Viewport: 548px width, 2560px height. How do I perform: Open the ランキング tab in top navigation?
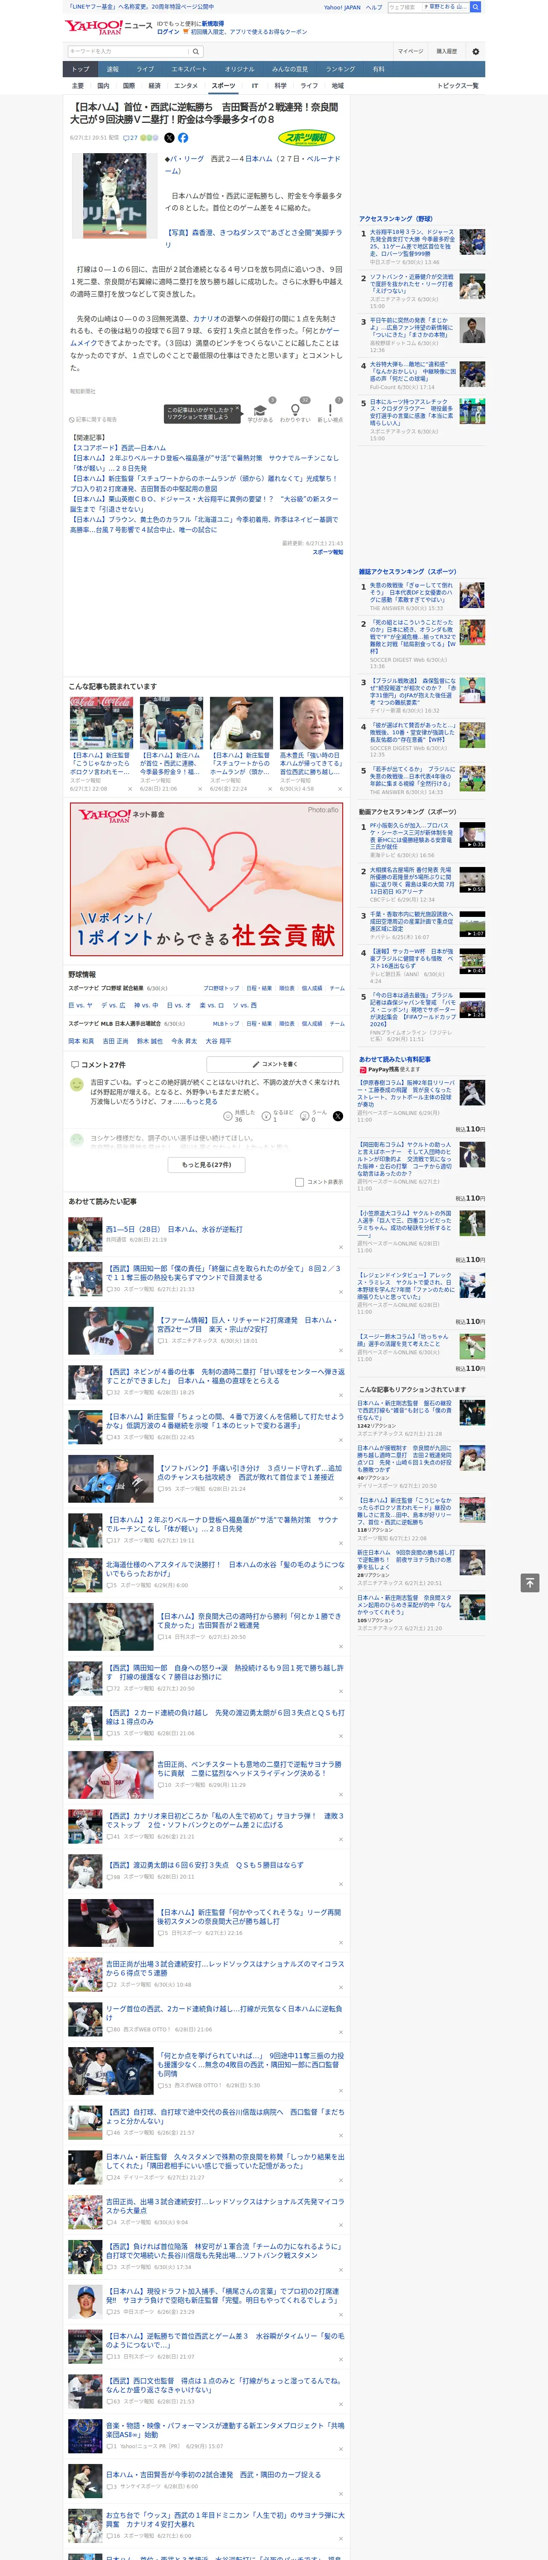(x=340, y=70)
